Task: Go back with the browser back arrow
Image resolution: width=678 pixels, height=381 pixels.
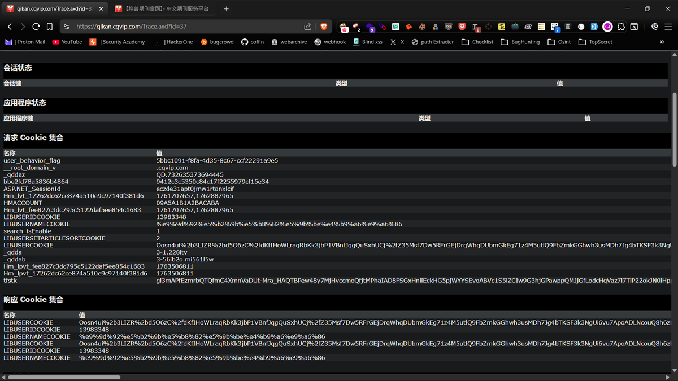Action: pos(10,27)
